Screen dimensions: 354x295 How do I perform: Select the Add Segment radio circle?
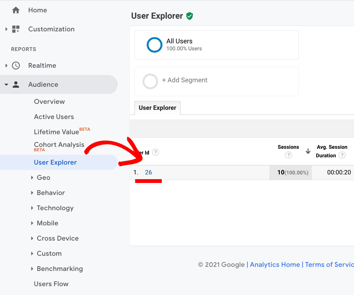[x=150, y=81]
